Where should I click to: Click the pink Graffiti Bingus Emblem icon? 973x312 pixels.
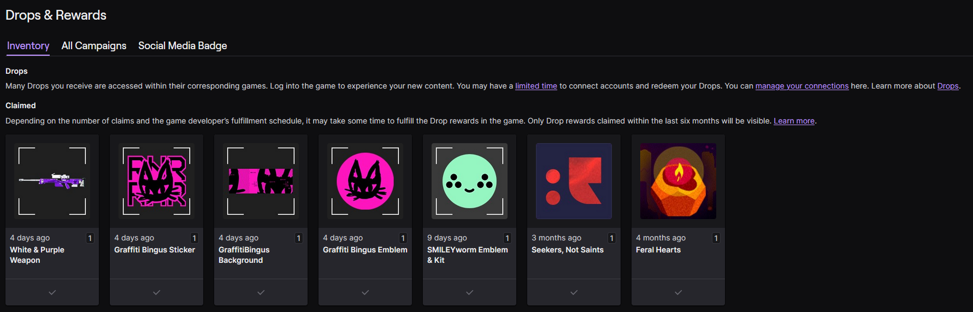365,181
